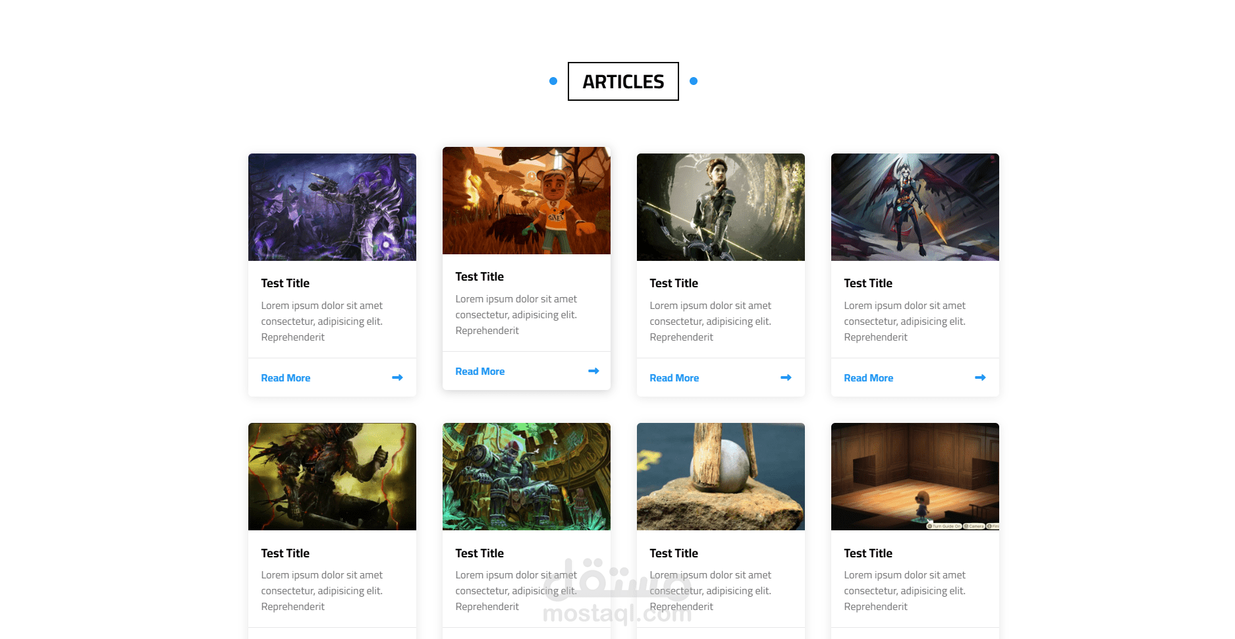Click Lorem ipsum description on winged demon card
Image resolution: width=1235 pixels, height=639 pixels.
[905, 321]
